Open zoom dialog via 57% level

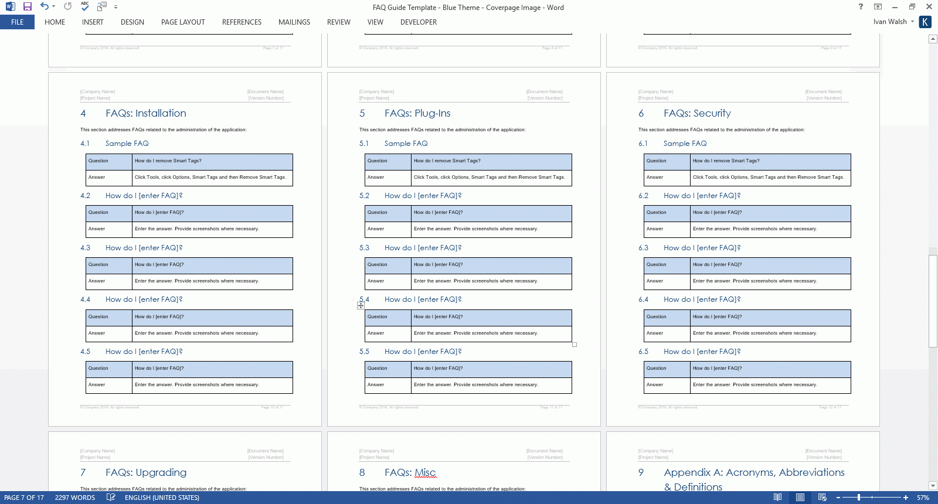[x=923, y=498]
